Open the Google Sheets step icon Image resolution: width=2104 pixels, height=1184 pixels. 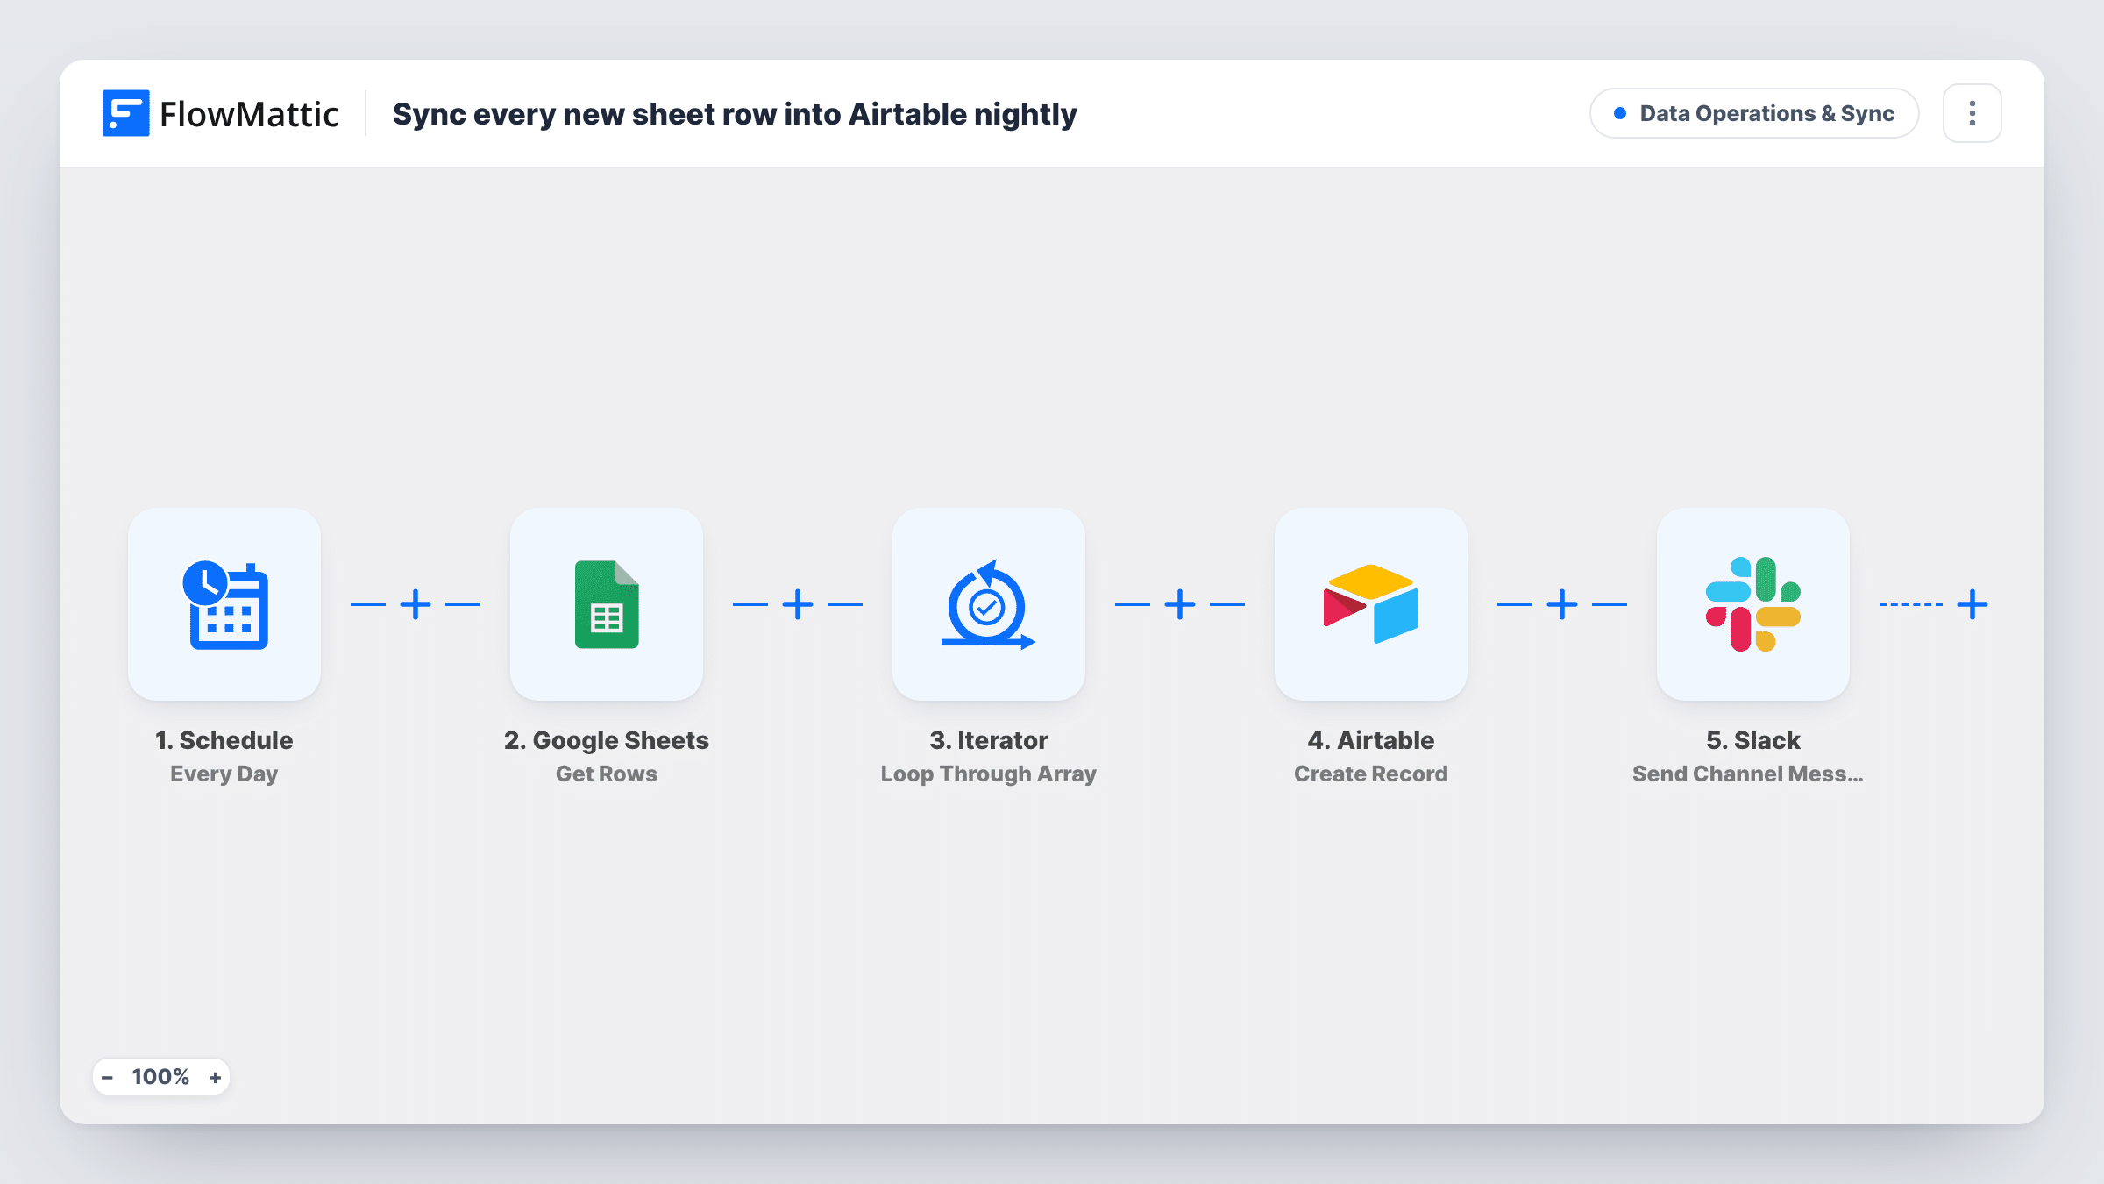607,604
